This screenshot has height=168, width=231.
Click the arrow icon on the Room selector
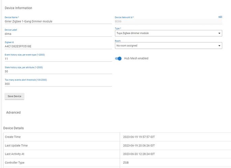[x=220, y=45]
